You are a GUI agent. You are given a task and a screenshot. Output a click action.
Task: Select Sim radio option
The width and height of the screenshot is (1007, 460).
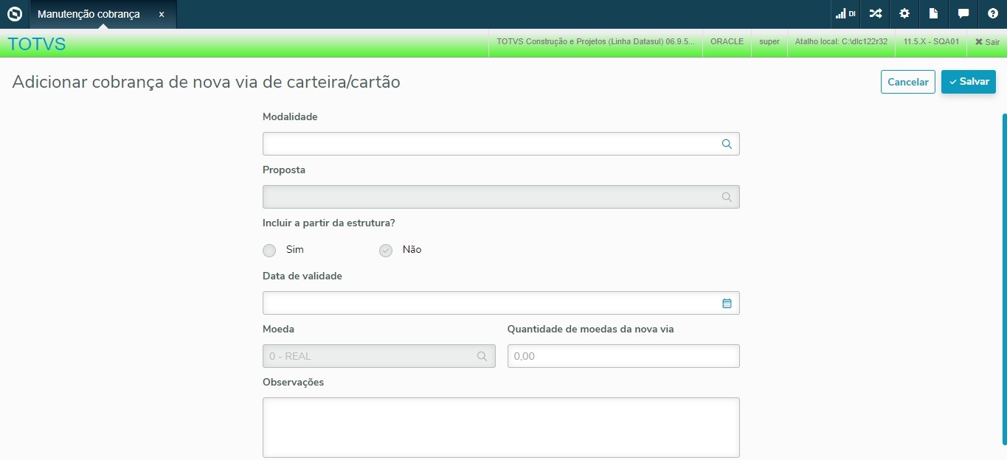269,251
